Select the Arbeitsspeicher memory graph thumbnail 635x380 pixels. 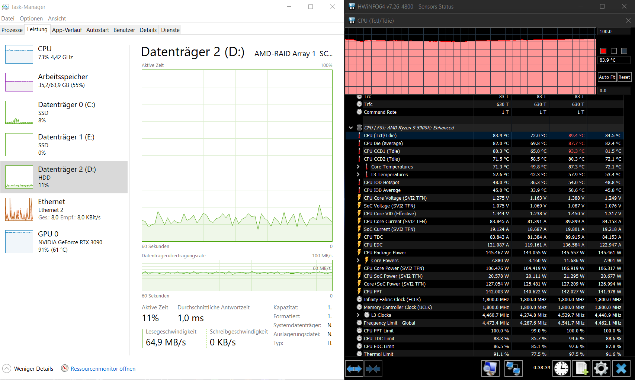point(19,82)
